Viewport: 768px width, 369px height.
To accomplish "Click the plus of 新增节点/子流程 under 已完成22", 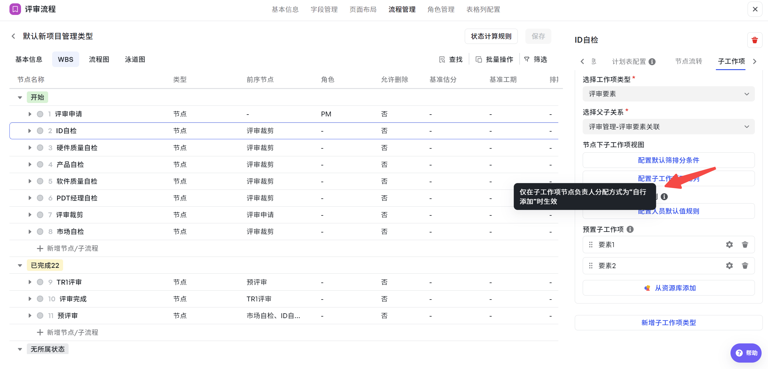I will tap(40, 332).
